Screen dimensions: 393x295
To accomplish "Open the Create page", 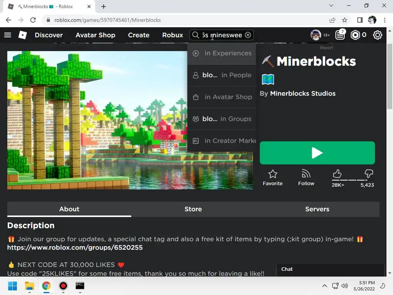I will tap(139, 35).
